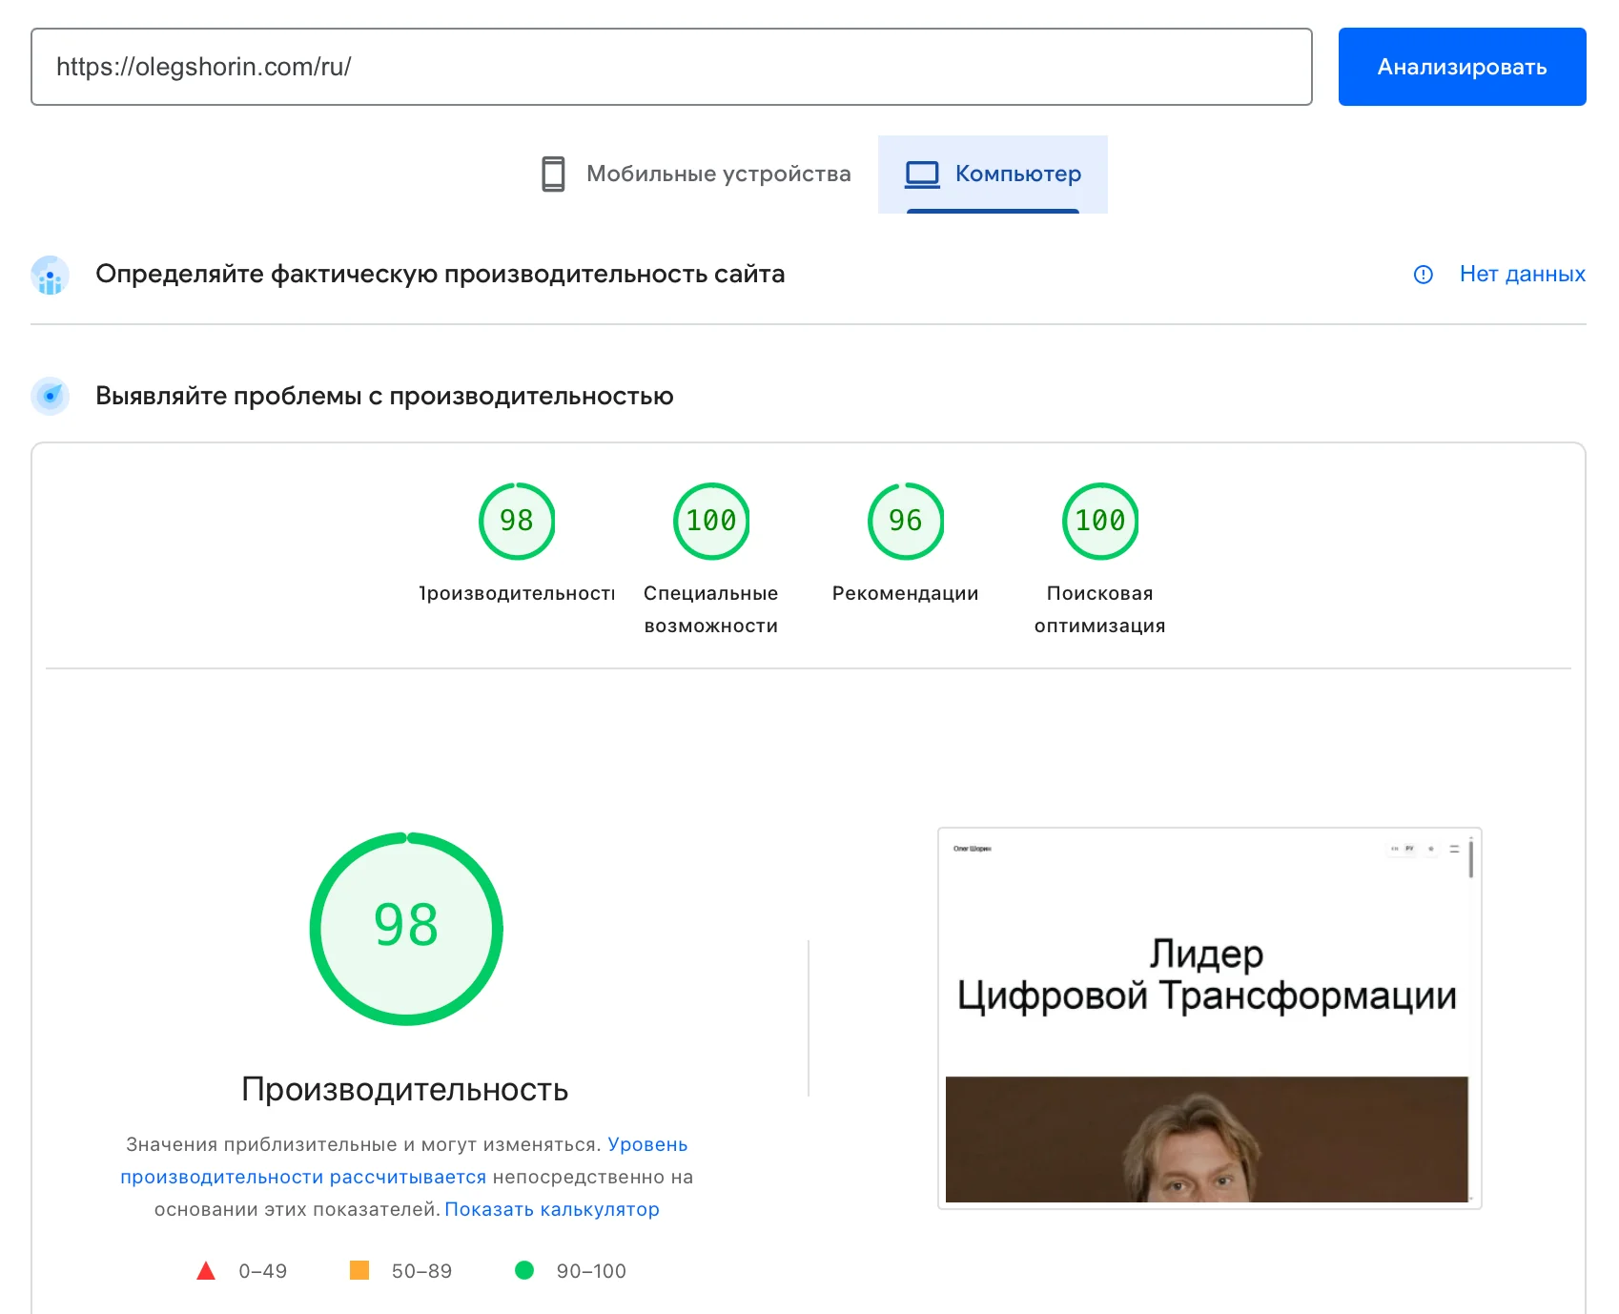Click the Рекомендации label
The width and height of the screenshot is (1619, 1314).
pos(906,593)
